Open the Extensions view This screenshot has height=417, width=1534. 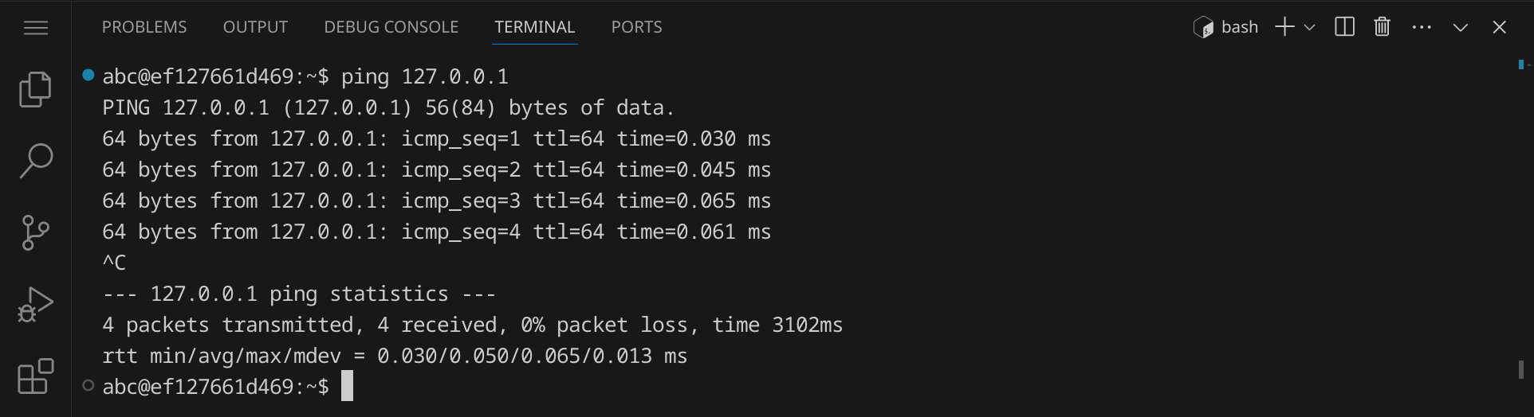click(x=35, y=376)
